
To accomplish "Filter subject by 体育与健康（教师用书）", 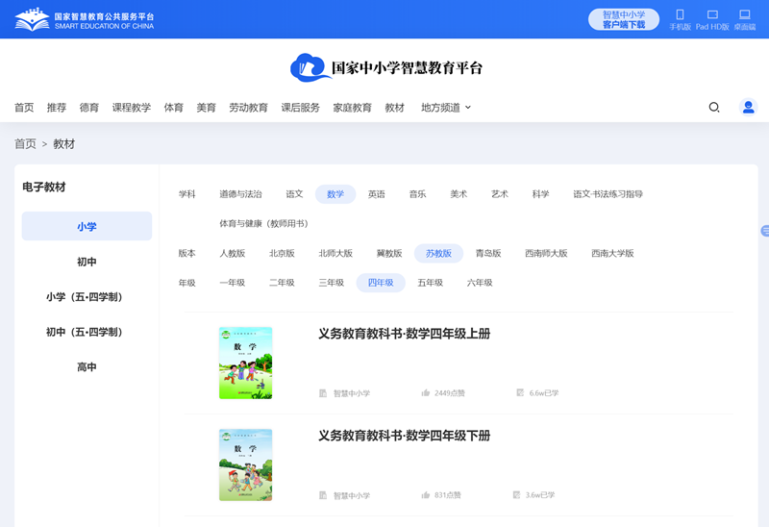I will coord(263,224).
